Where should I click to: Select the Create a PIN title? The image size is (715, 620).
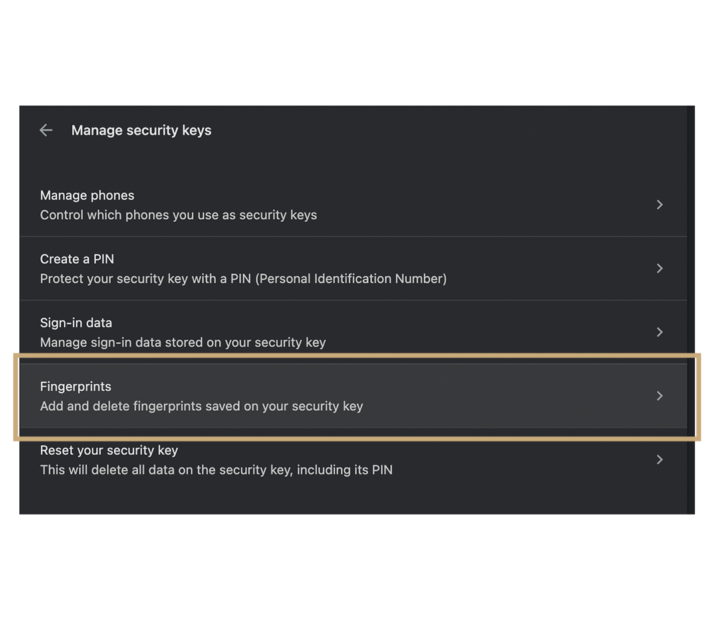point(77,259)
